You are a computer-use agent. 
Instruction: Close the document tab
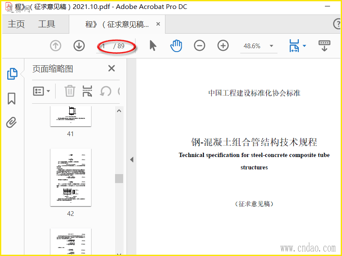(158, 24)
